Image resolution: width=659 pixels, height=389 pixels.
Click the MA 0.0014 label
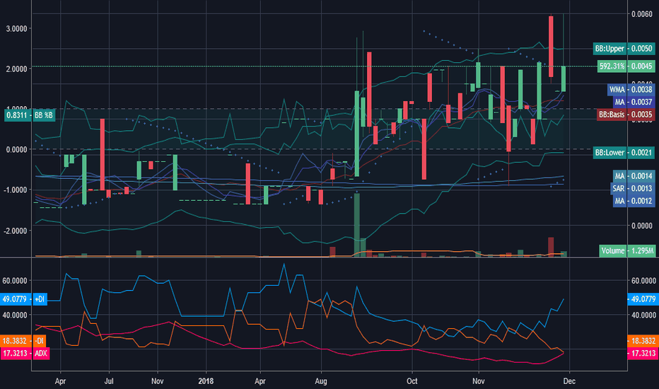click(x=633, y=176)
